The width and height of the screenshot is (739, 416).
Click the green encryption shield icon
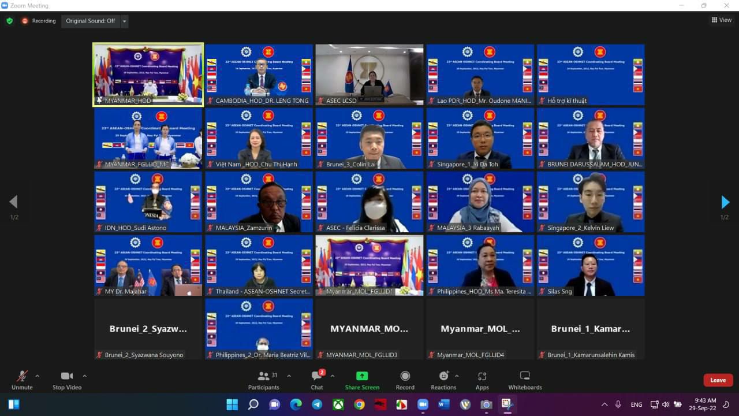9,21
